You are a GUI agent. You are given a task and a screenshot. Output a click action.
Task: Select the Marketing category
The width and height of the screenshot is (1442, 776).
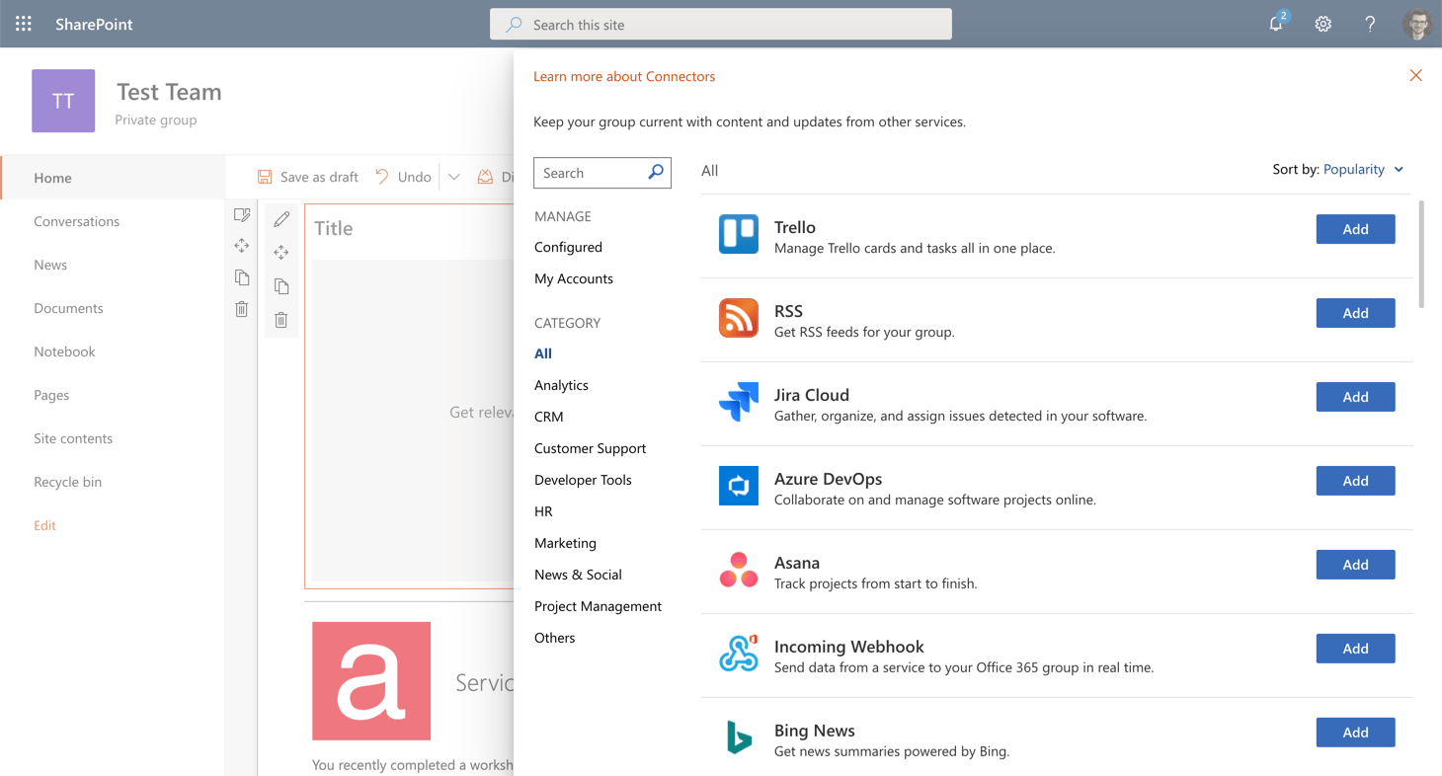[565, 543]
